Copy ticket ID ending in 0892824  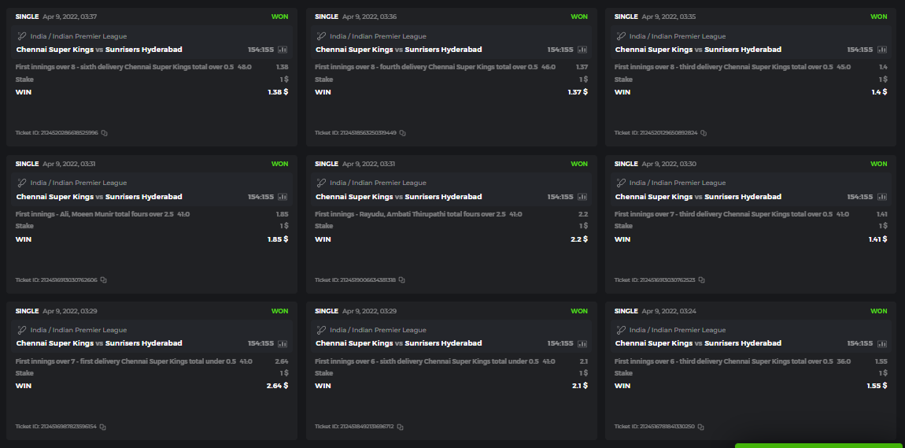pyautogui.click(x=704, y=133)
